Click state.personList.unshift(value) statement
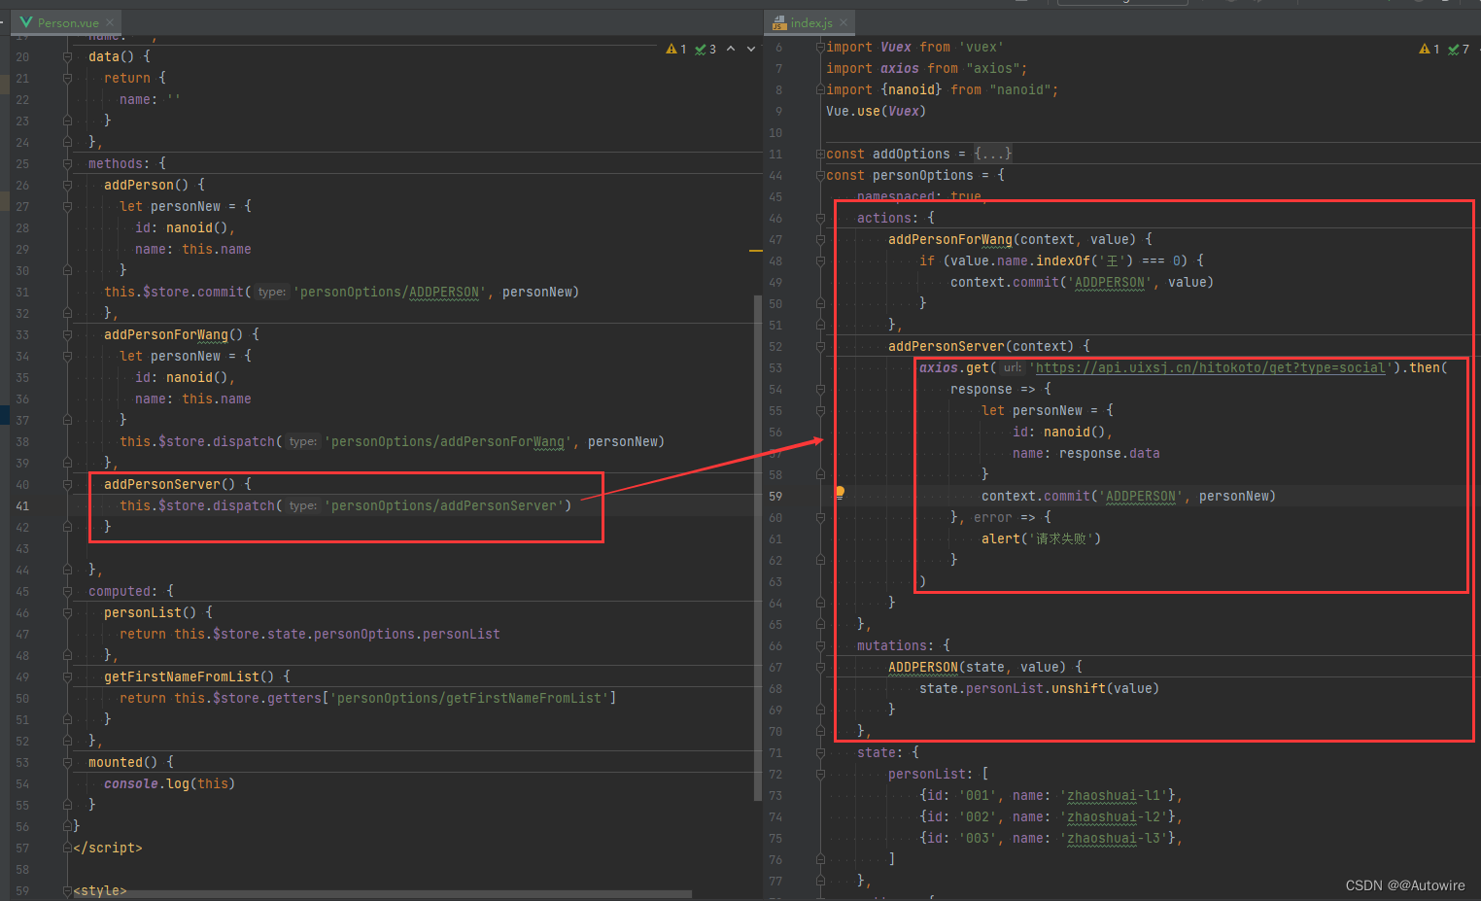 click(1039, 688)
